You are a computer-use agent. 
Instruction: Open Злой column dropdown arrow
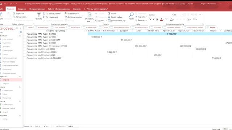pos(146,31)
